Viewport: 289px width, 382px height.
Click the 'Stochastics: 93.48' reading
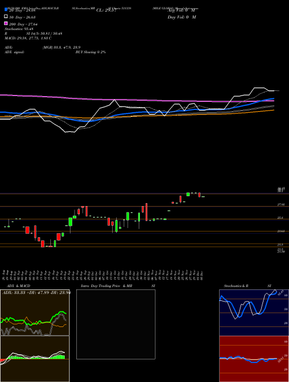click(19, 29)
